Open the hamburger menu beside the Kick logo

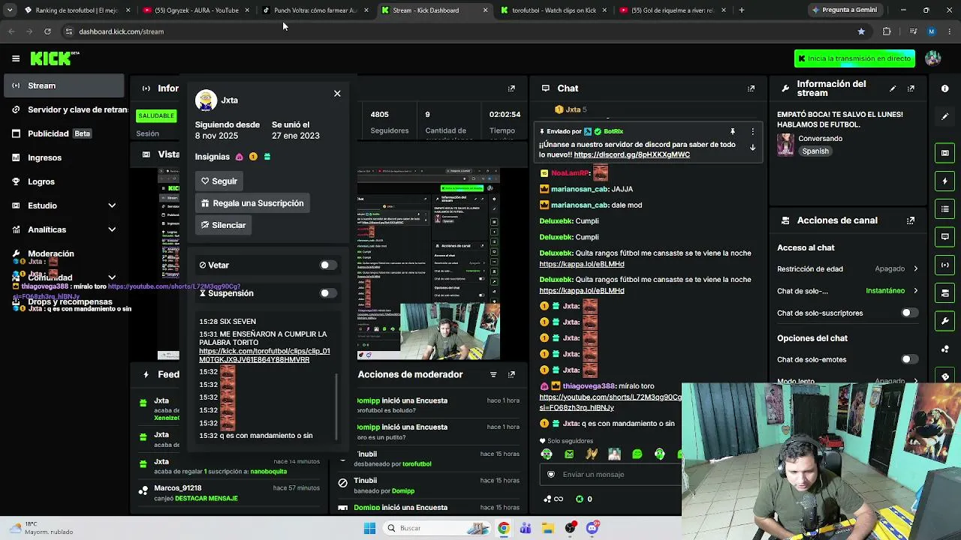click(x=16, y=58)
